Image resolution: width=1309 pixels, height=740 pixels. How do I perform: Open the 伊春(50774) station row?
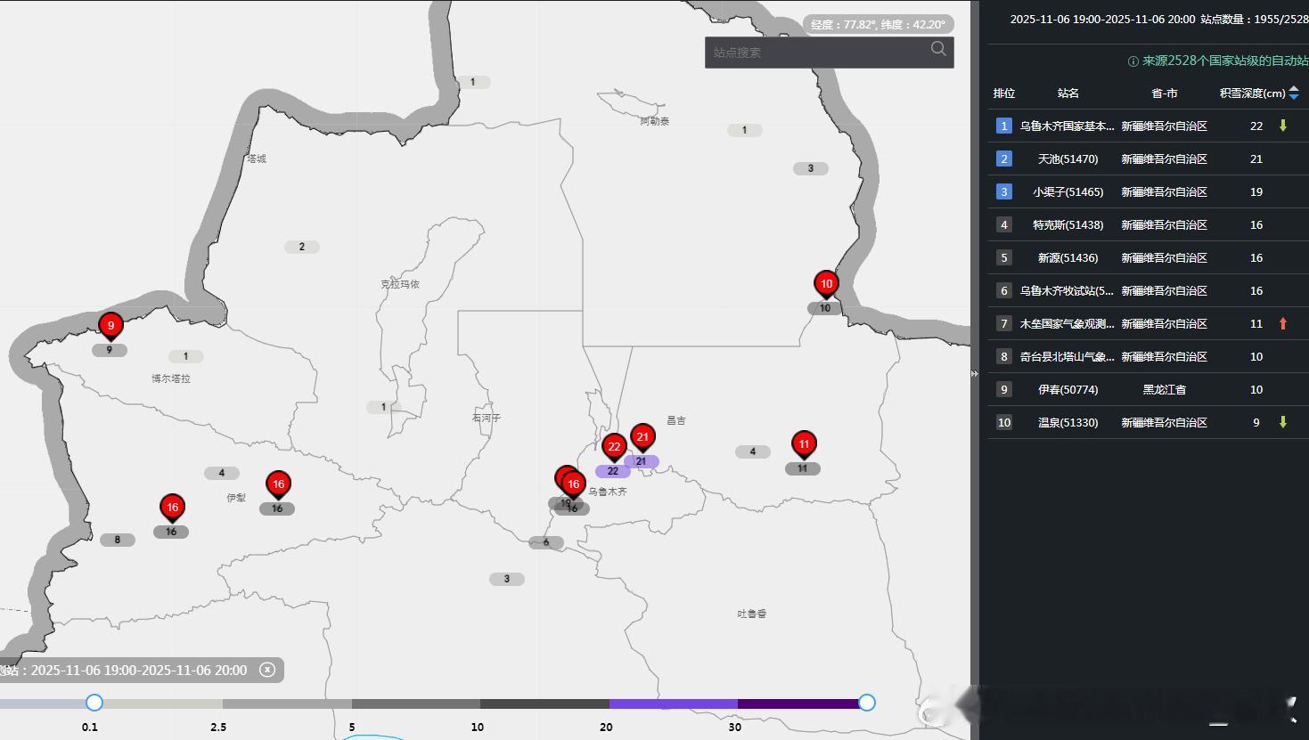tap(1148, 389)
